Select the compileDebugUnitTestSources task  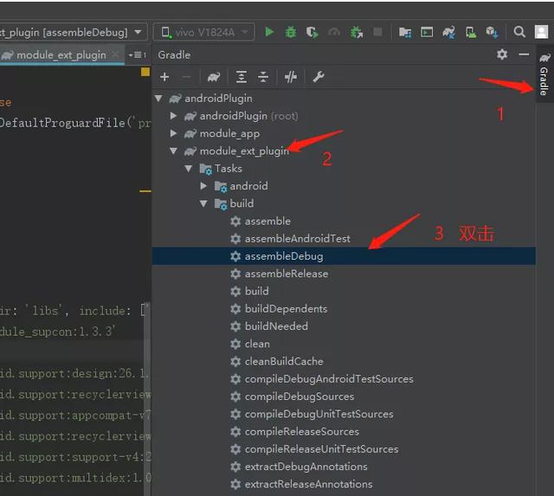[319, 414]
